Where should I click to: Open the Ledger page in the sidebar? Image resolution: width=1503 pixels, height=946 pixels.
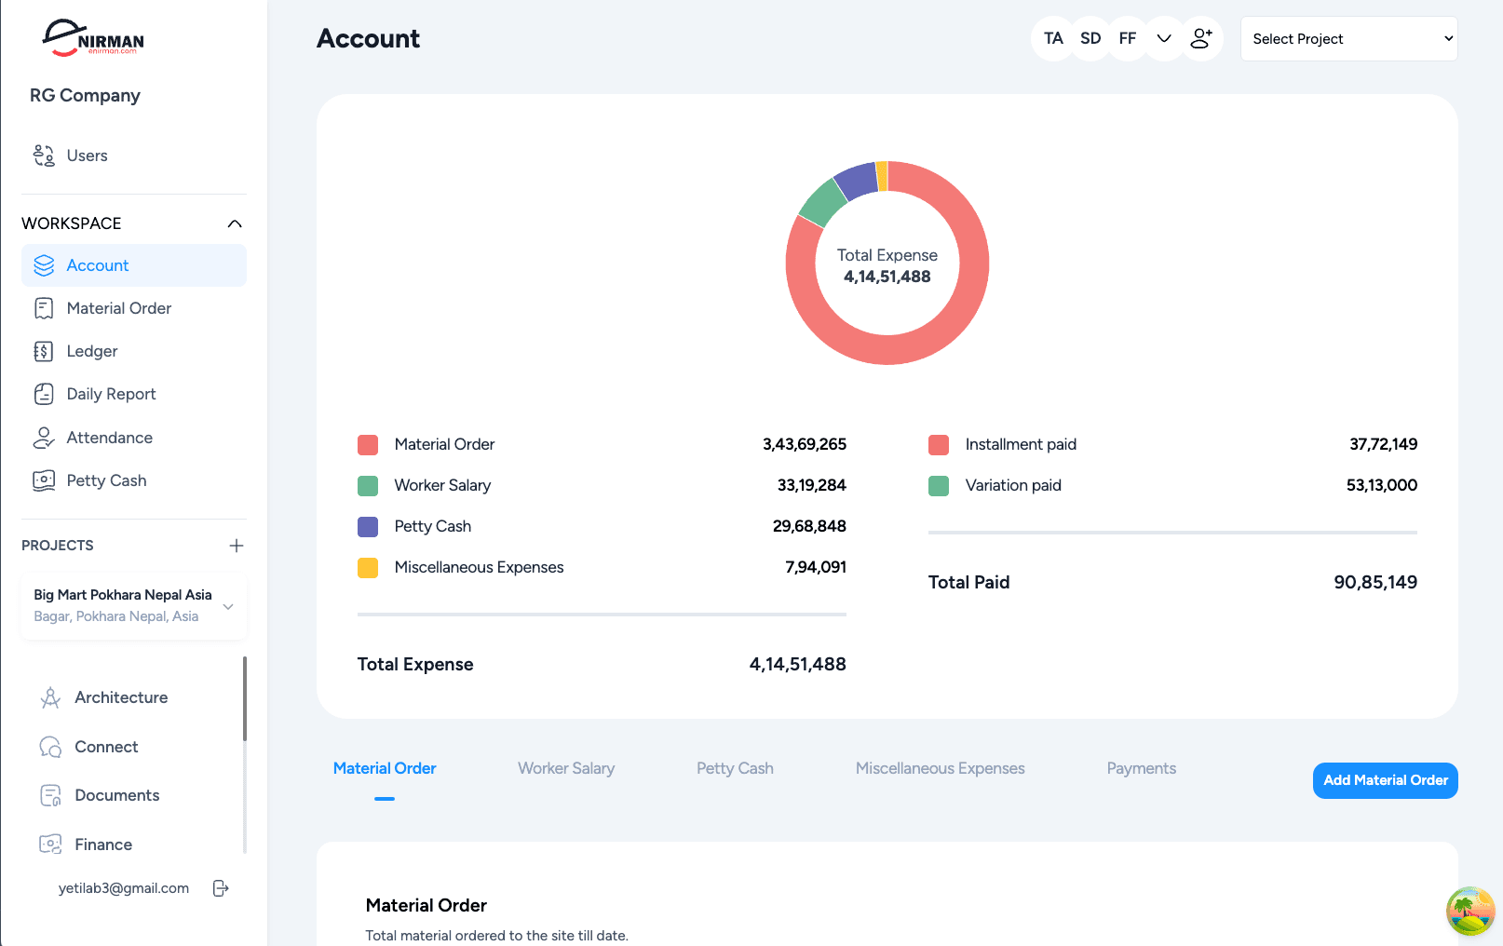click(91, 351)
